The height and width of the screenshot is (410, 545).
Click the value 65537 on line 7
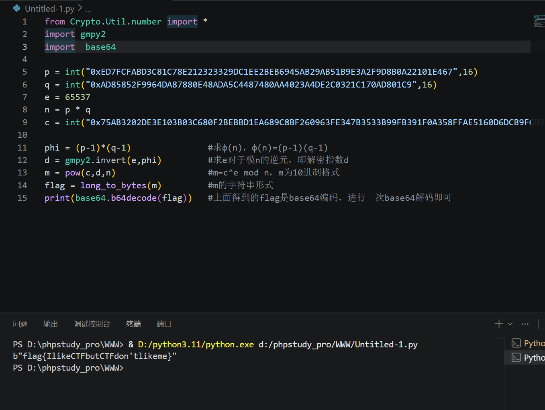pyautogui.click(x=78, y=97)
